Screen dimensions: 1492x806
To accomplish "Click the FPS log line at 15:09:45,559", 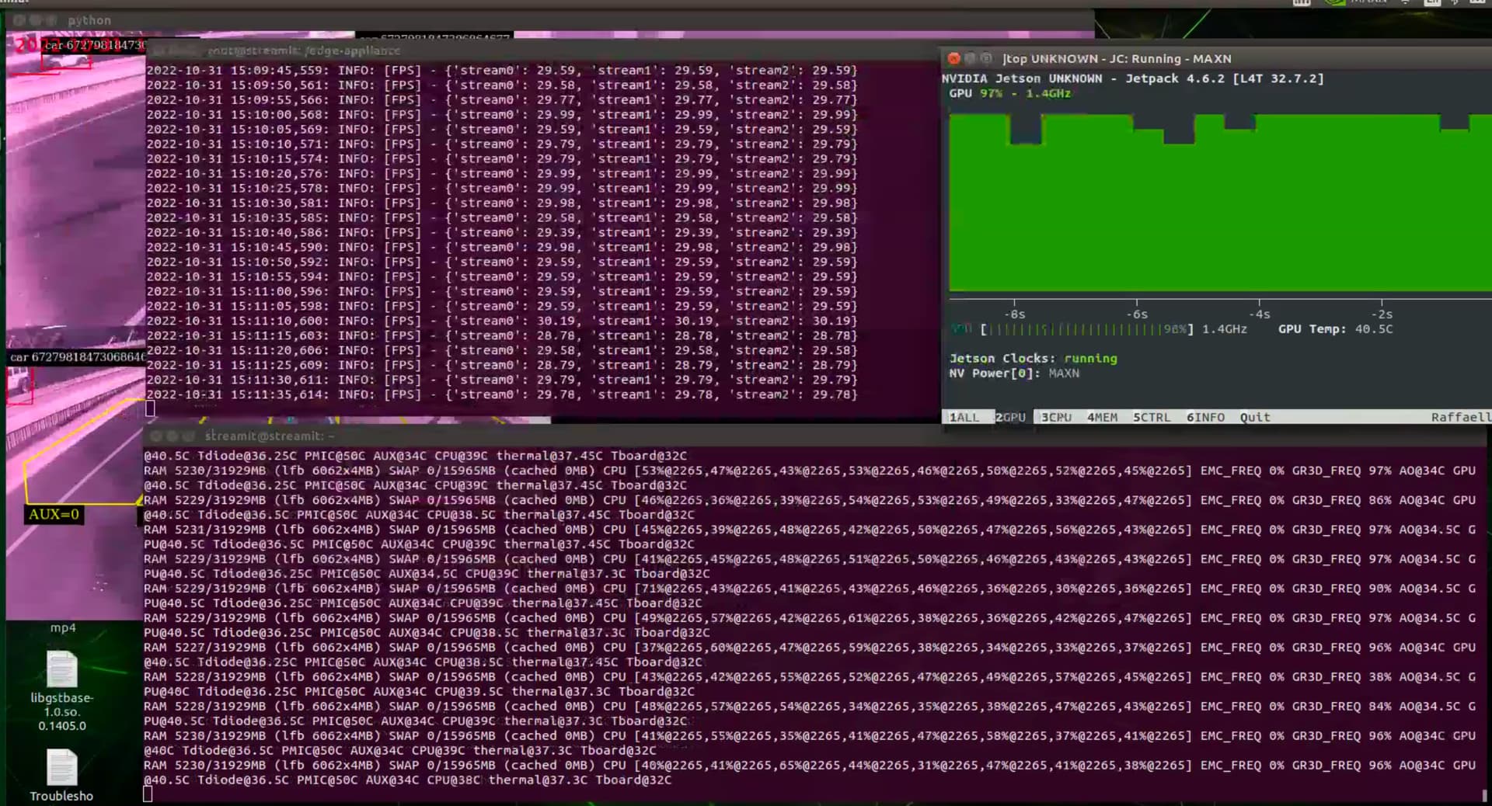I will (501, 70).
